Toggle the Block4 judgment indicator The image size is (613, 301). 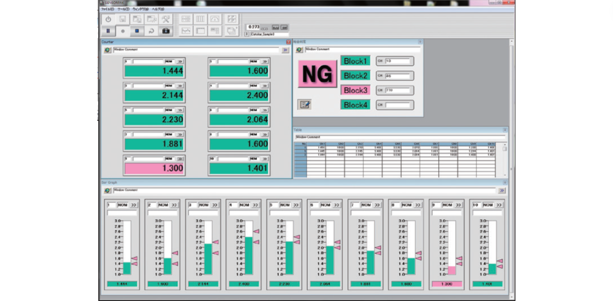pyautogui.click(x=355, y=105)
